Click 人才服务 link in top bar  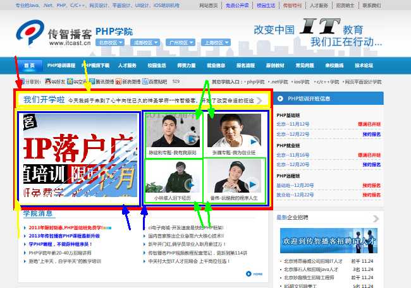point(319,5)
